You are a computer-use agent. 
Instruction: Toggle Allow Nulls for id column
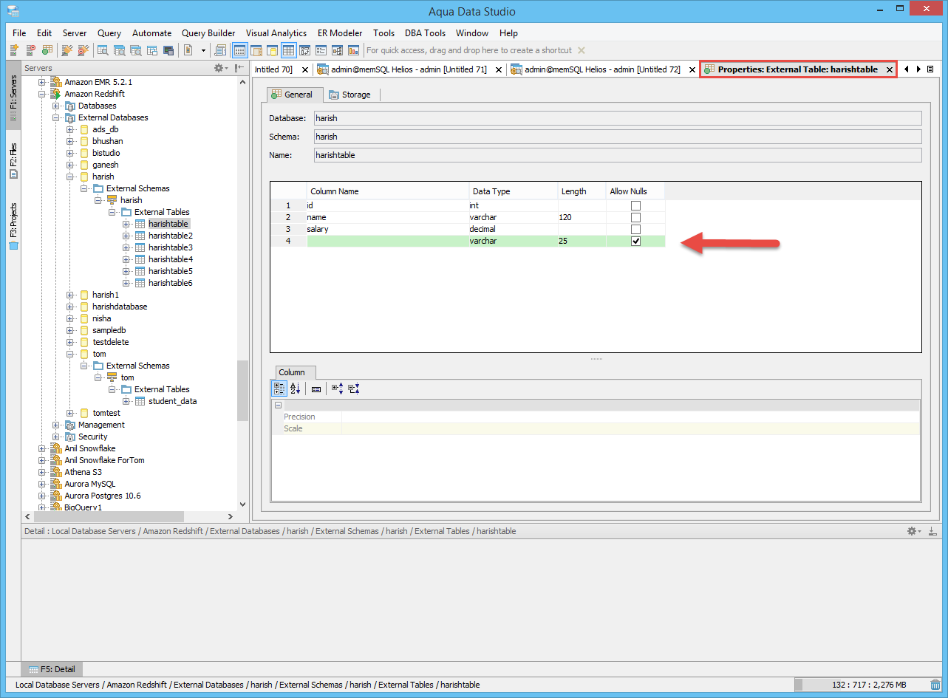[635, 205]
